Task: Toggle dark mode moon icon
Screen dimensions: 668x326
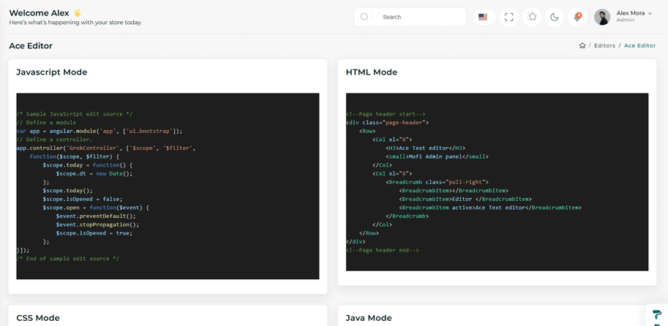Action: click(x=555, y=17)
